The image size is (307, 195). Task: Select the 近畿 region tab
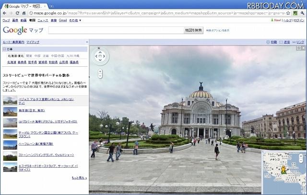[46, 56]
